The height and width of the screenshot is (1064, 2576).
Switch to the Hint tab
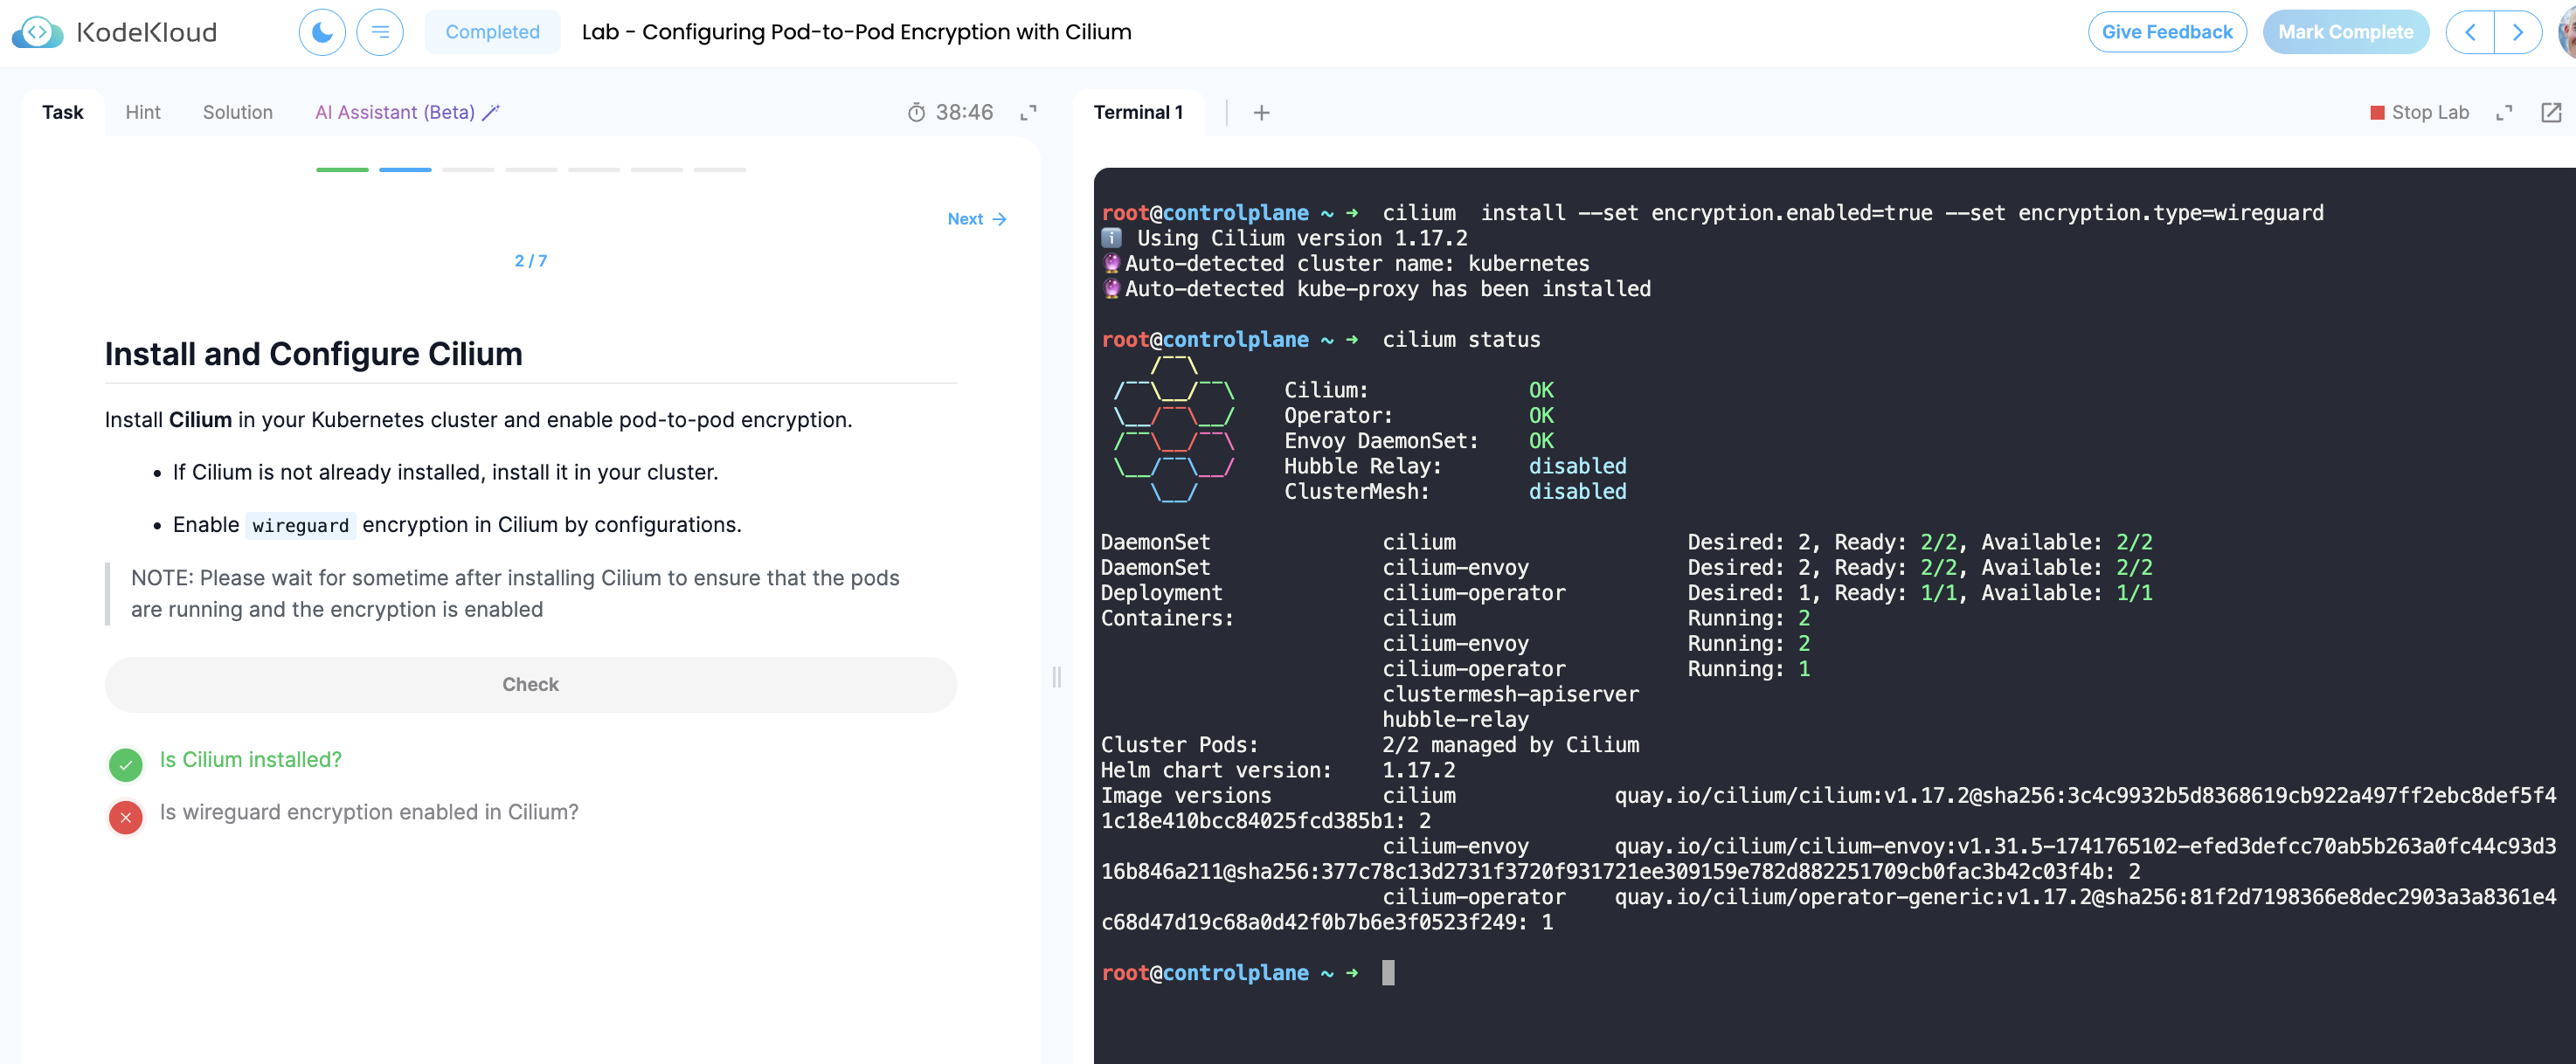click(142, 113)
